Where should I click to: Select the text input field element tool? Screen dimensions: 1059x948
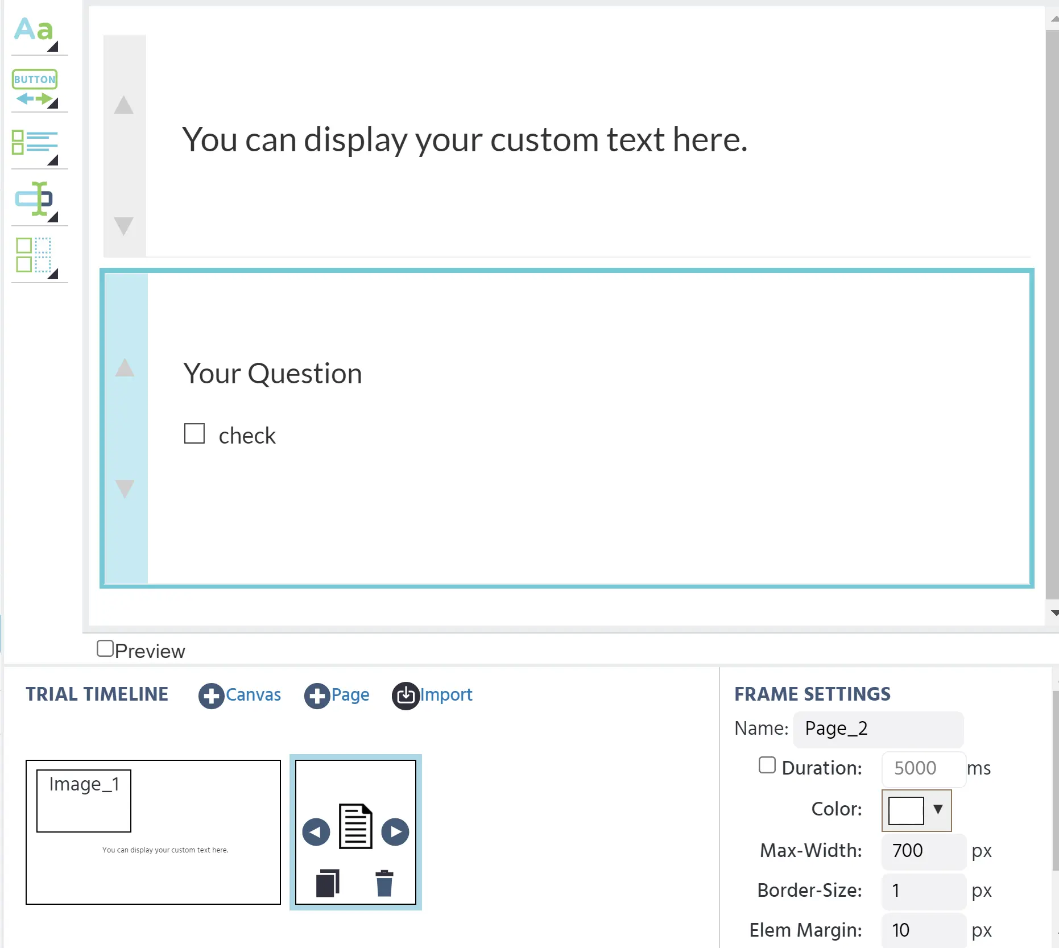(x=35, y=200)
